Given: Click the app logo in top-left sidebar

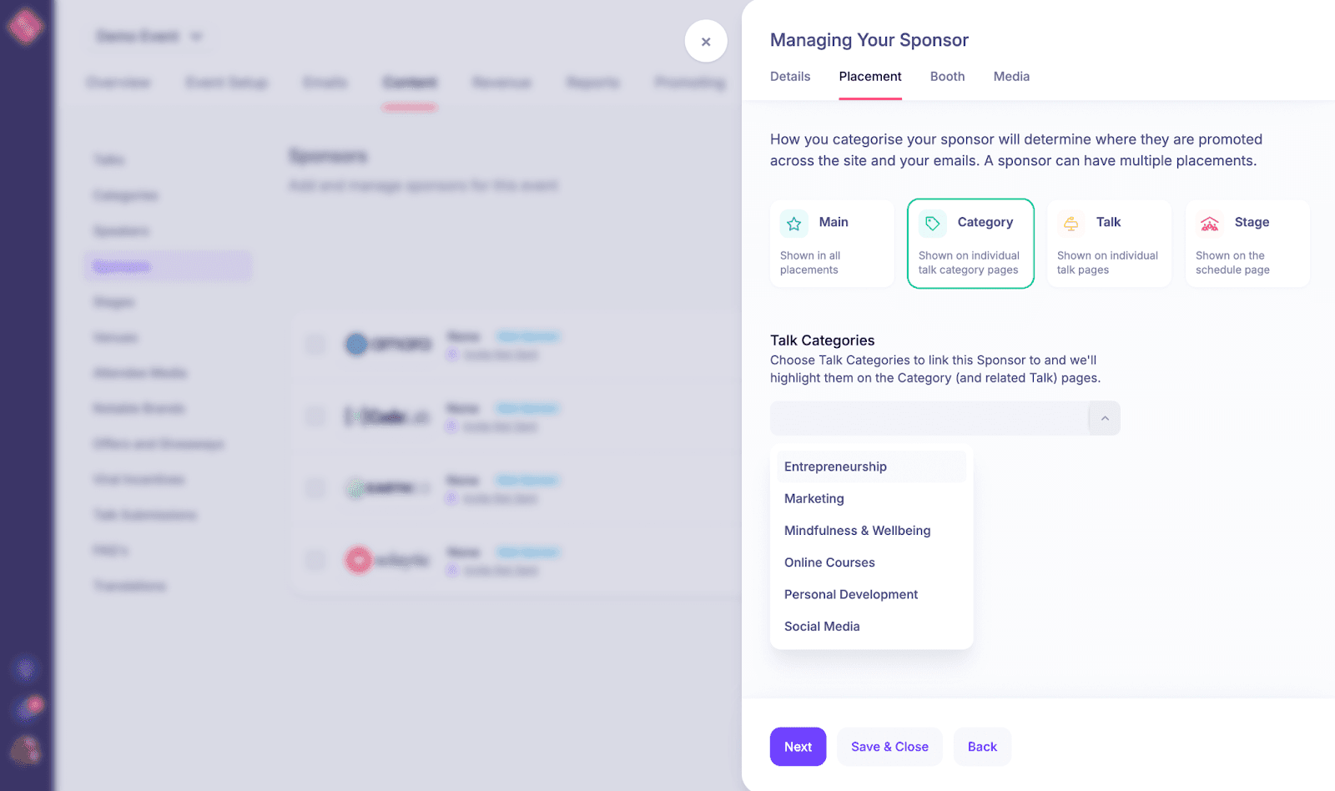Looking at the screenshot, I should click(25, 27).
